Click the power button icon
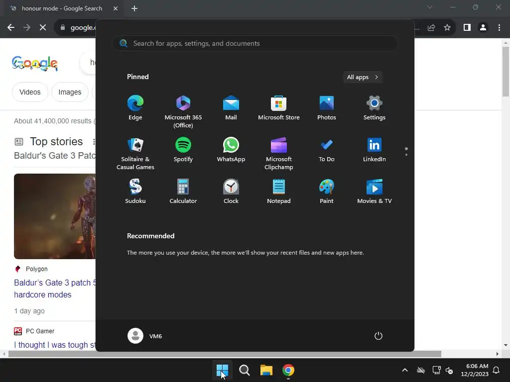 (x=379, y=336)
